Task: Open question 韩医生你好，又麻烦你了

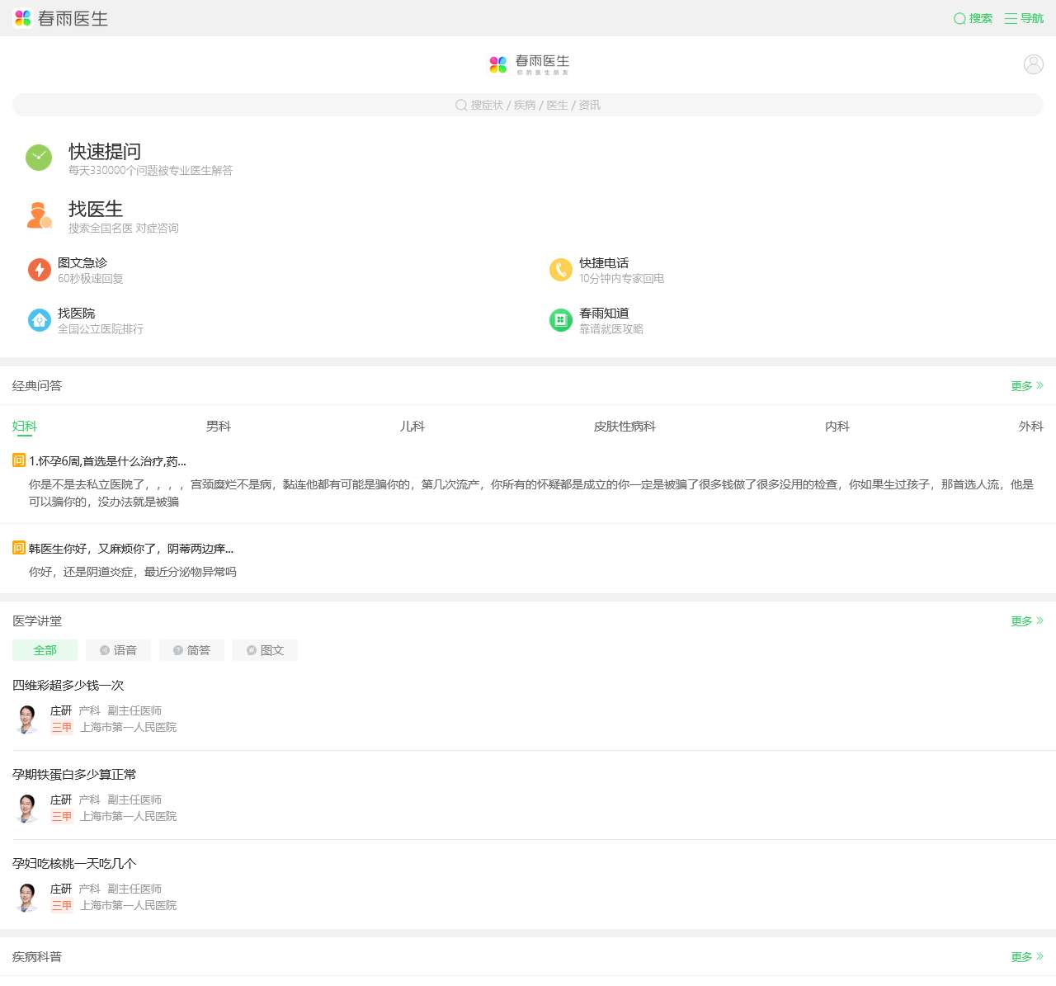Action: (131, 549)
